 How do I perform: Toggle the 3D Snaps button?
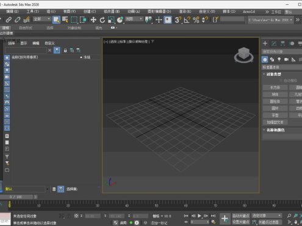[x=178, y=20]
